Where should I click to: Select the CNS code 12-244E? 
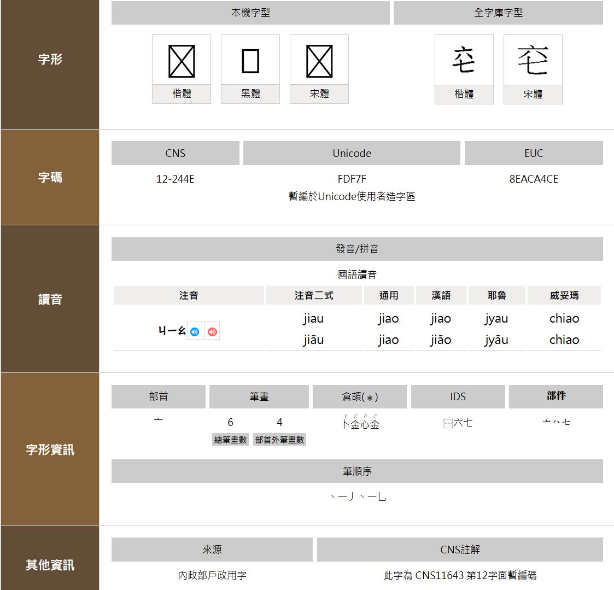176,179
